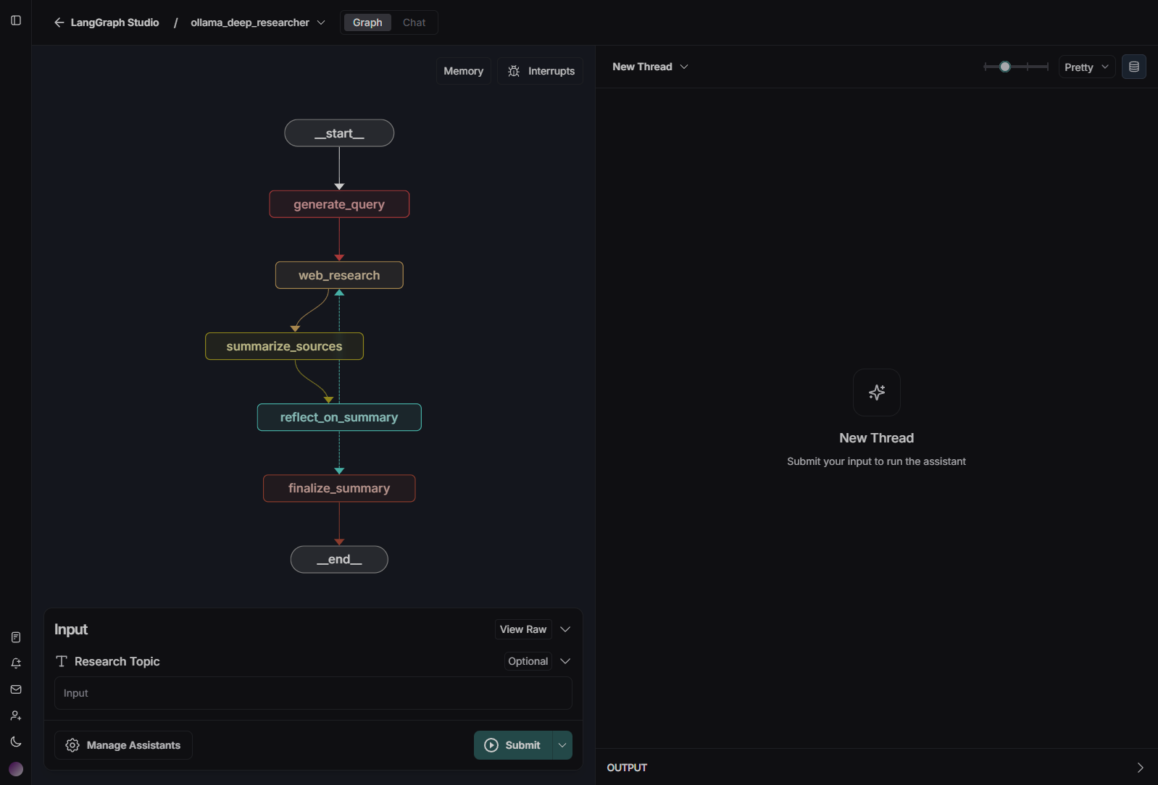
Task: Click the OUTPUT panel label
Action: [627, 768]
